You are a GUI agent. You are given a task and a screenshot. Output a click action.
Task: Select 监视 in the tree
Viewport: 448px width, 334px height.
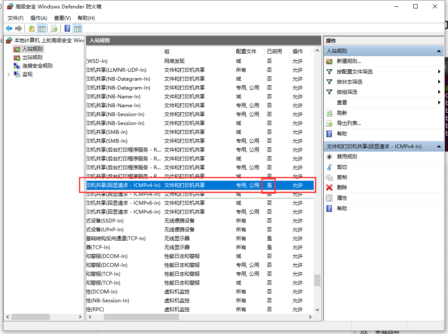click(27, 74)
